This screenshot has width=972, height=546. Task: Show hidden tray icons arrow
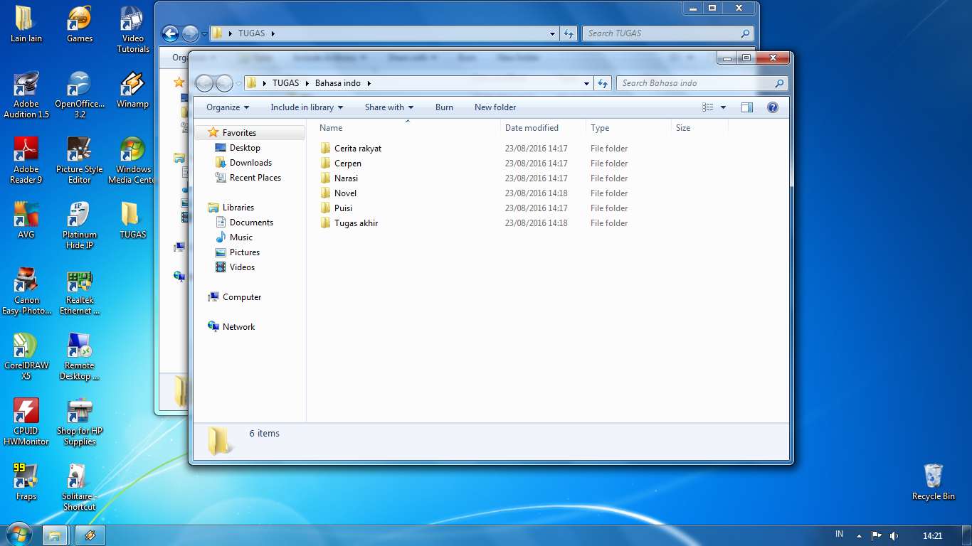pyautogui.click(x=859, y=535)
